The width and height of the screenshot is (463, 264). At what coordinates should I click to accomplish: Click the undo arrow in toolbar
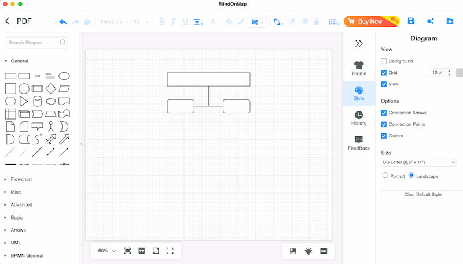[63, 22]
